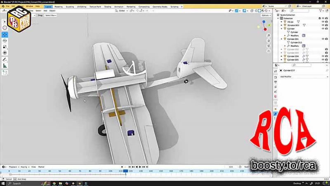Disable render camera for Cylinder.002

(x=326, y=49)
